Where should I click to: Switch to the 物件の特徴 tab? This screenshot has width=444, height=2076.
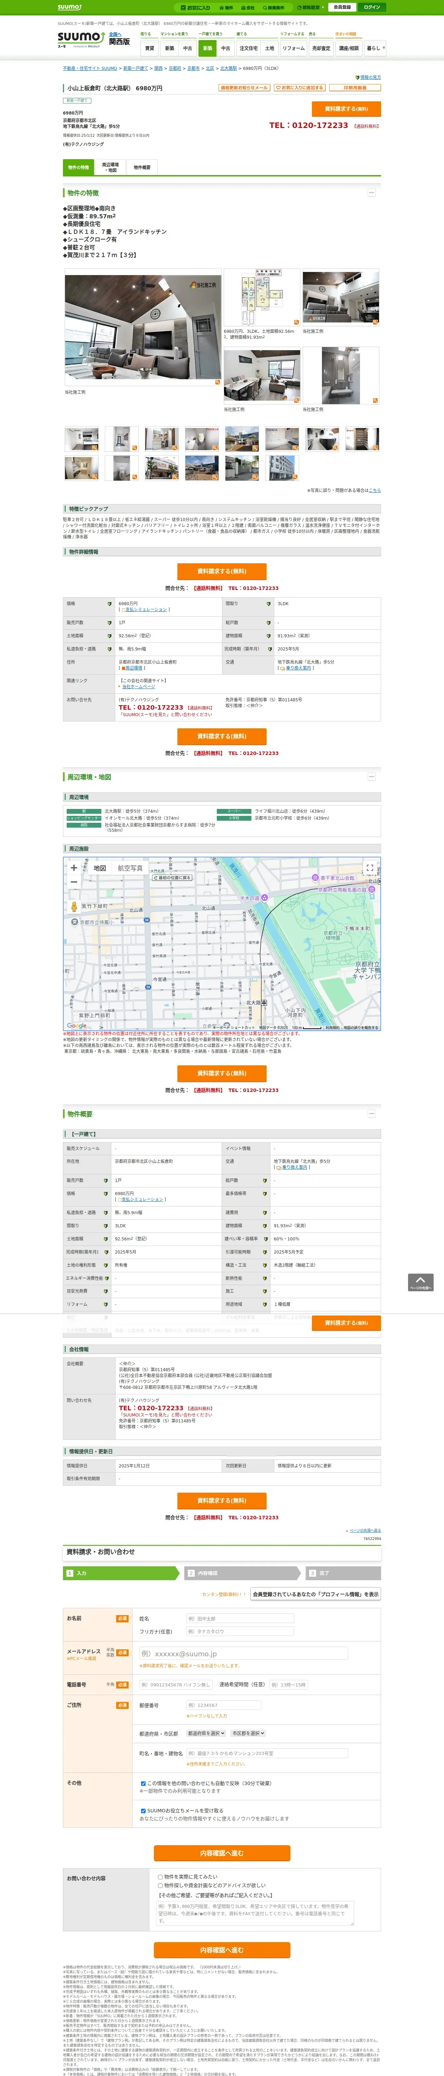pyautogui.click(x=79, y=167)
